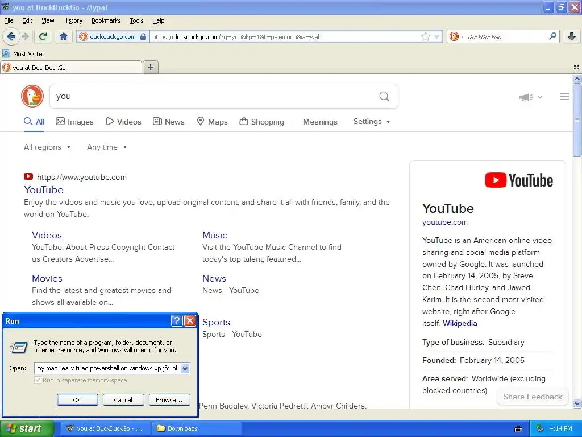
Task: Click the large YouTube logo in info panel
Action: pos(519,180)
